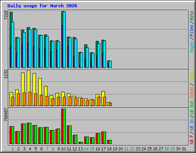Click the day 6 label on the x-axis
Viewport: 196px width, 153px height.
coord(41,149)
